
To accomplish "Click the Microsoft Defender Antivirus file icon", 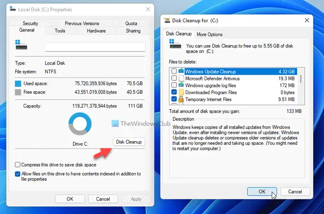I will (x=181, y=78).
